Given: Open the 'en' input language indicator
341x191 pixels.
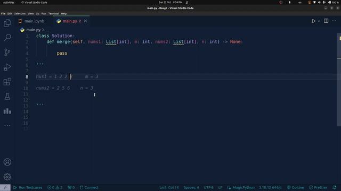Looking at the screenshot, I should tap(300, 2).
